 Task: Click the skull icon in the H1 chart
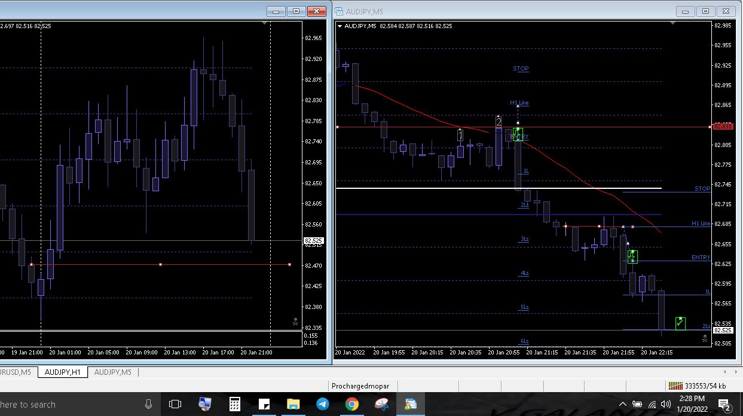coord(295,322)
